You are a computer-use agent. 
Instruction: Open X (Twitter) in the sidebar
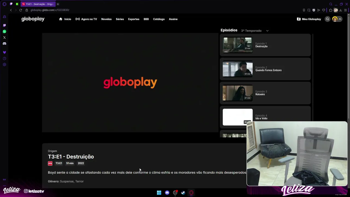coord(4,37)
